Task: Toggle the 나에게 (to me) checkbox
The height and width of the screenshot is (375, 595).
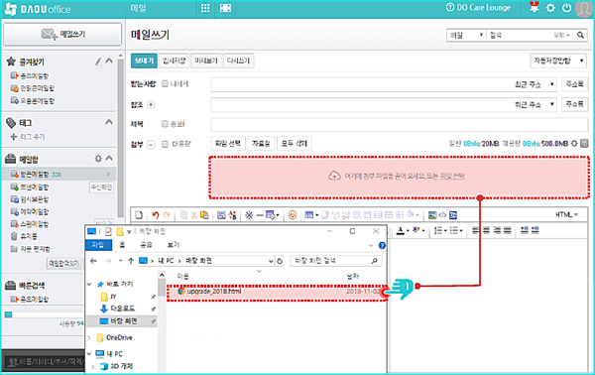Action: 165,84
